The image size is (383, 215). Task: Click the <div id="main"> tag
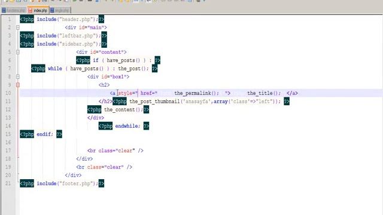86,27
